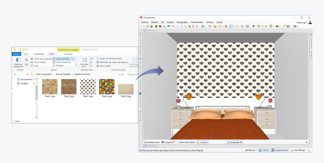
Task: Click the Print icon in Promob toolbar
Action: click(x=164, y=26)
